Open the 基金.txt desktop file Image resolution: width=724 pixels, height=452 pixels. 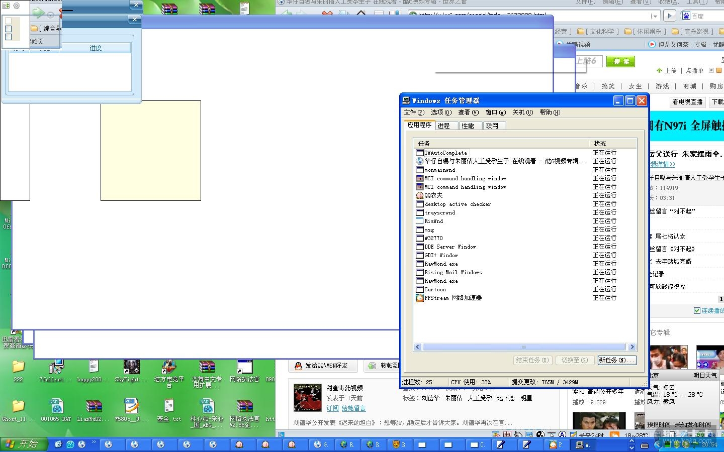click(x=168, y=408)
